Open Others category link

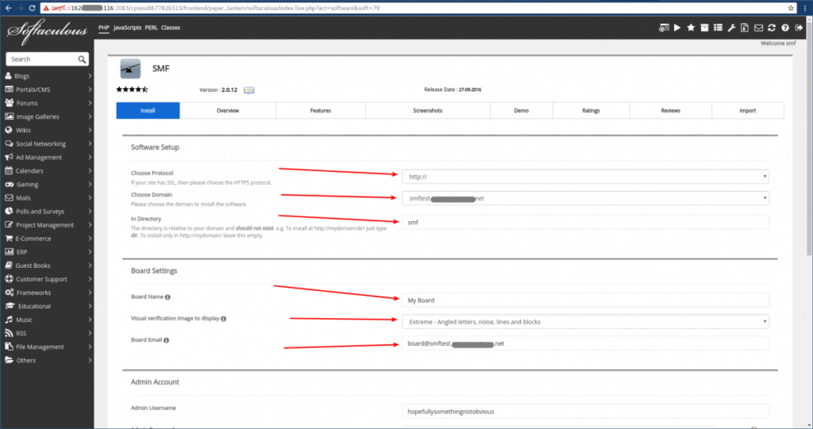point(26,360)
